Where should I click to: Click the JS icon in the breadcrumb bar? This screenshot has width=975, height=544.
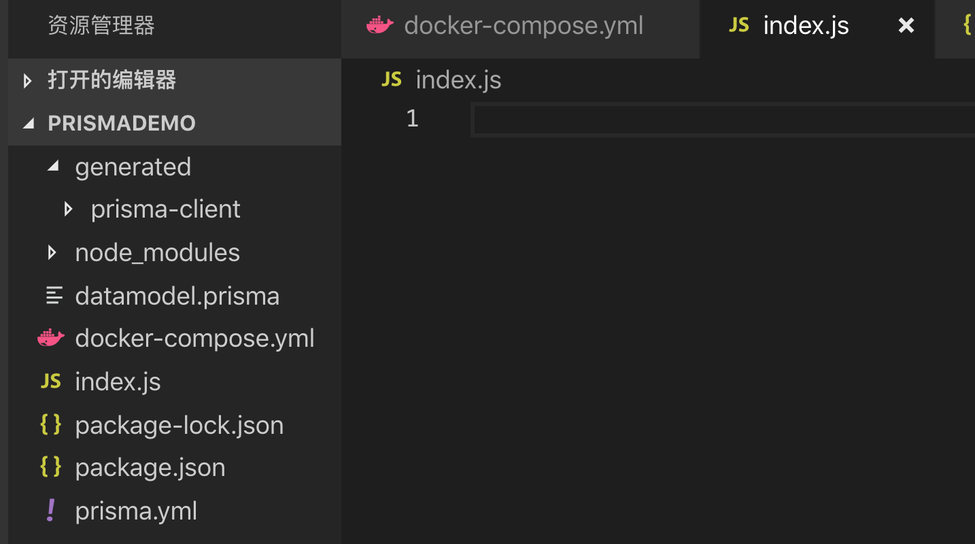[x=392, y=80]
